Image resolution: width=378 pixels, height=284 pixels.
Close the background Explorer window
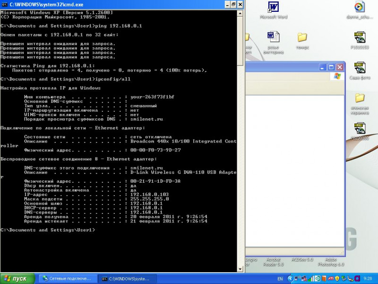coord(340,67)
